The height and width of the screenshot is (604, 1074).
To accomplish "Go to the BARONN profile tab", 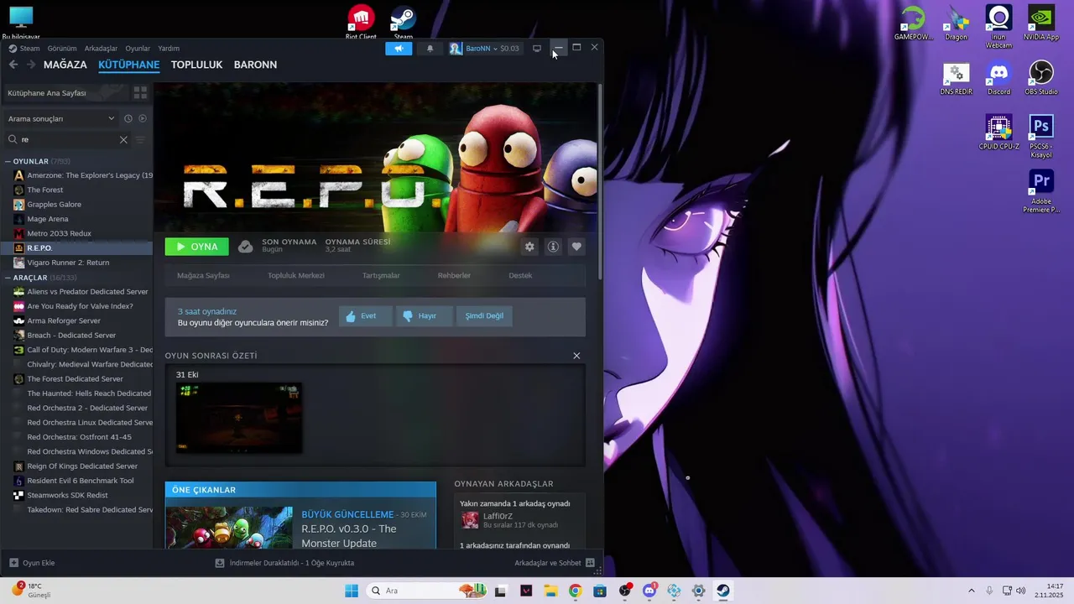I will (255, 65).
